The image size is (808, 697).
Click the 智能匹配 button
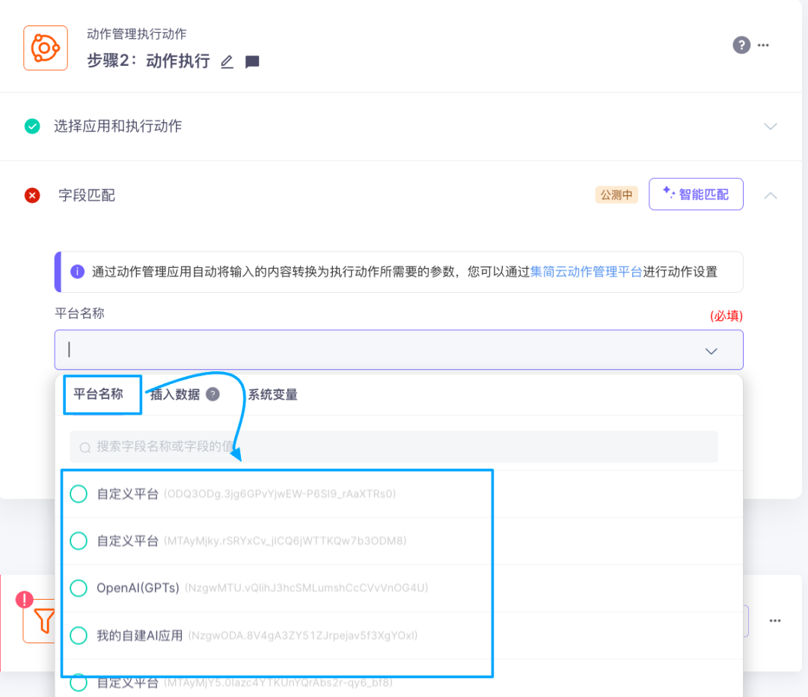tap(696, 194)
